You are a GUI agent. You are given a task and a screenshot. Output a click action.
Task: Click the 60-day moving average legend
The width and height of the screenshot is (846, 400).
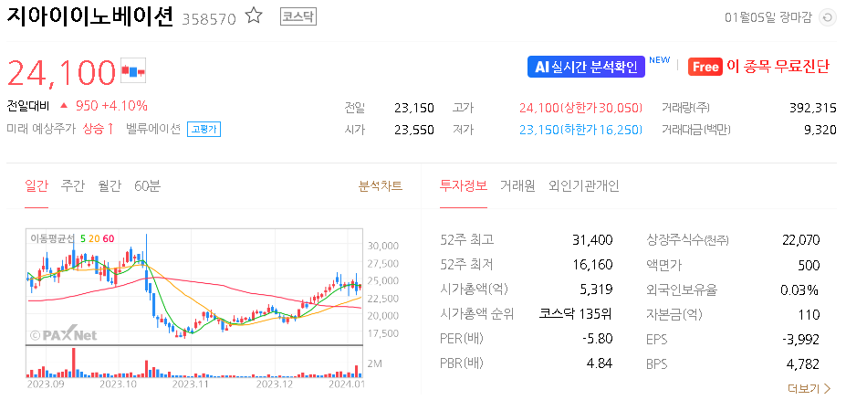coord(108,238)
